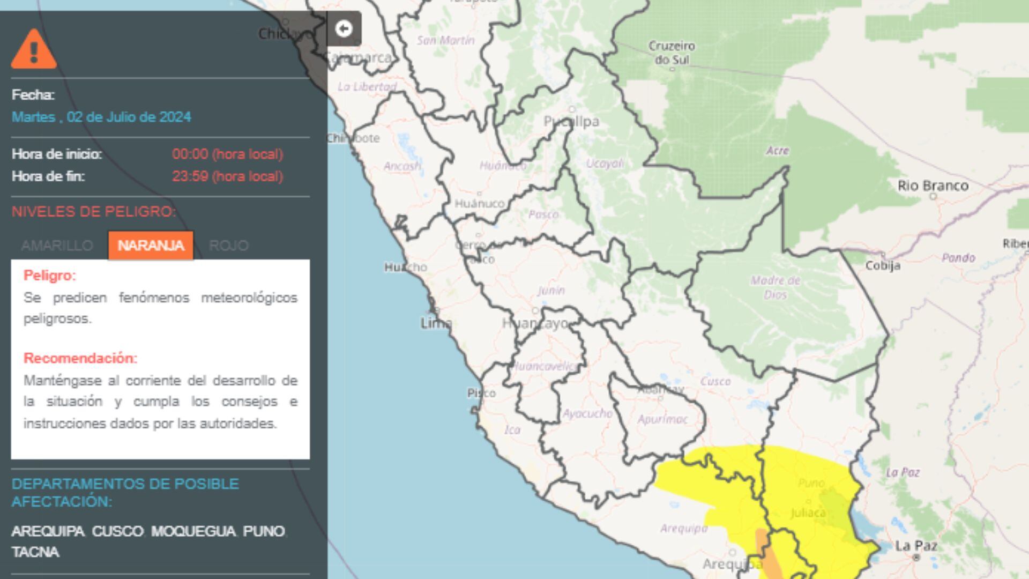
Task: Switch to the AMARILLO danger level tab
Action: coord(57,246)
